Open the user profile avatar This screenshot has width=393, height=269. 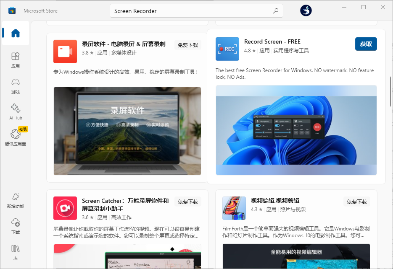coord(306,10)
